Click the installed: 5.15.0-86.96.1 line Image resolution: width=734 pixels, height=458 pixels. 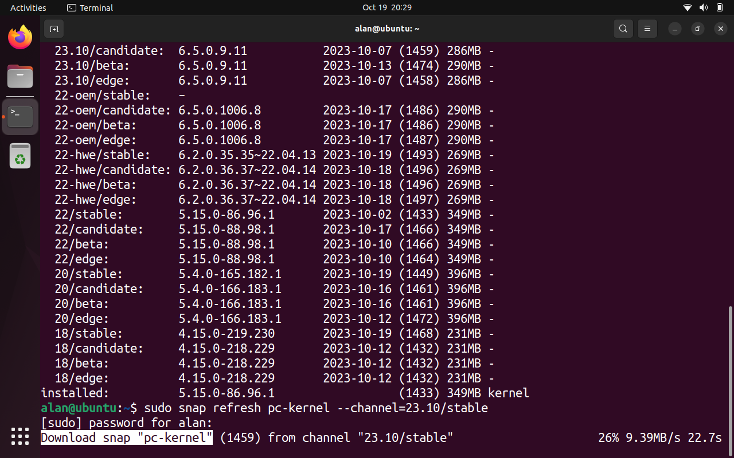tap(285, 393)
